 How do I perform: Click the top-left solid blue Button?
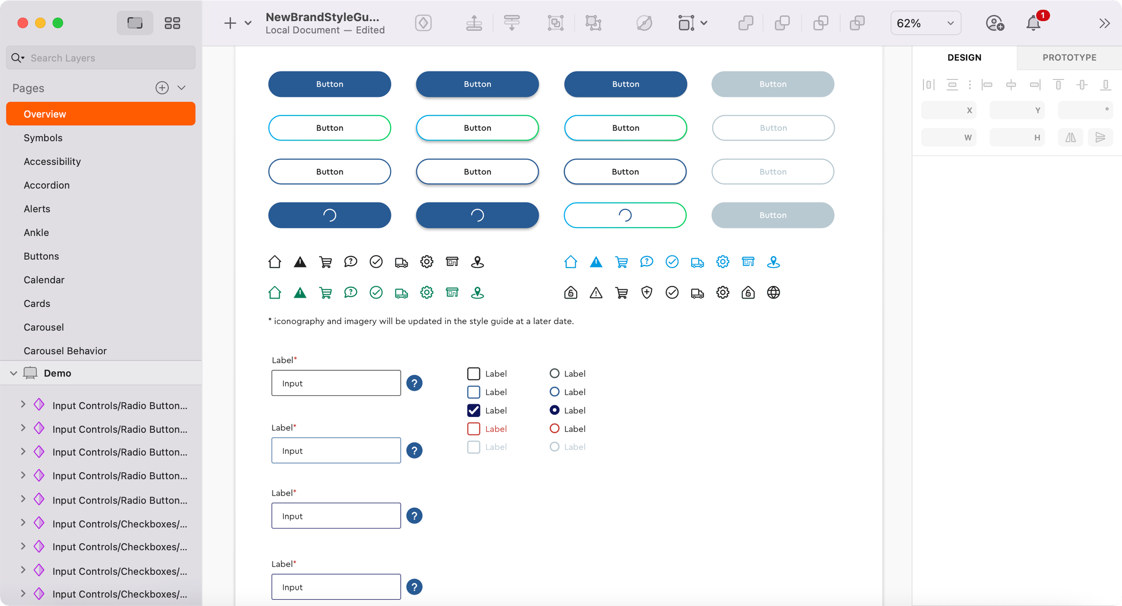(x=329, y=84)
